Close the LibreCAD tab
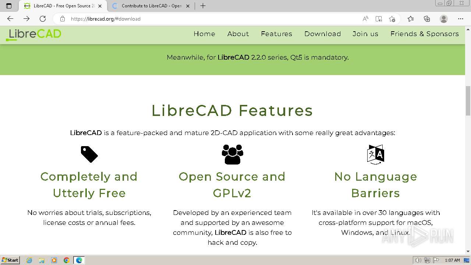The height and width of the screenshot is (265, 471). (x=100, y=6)
